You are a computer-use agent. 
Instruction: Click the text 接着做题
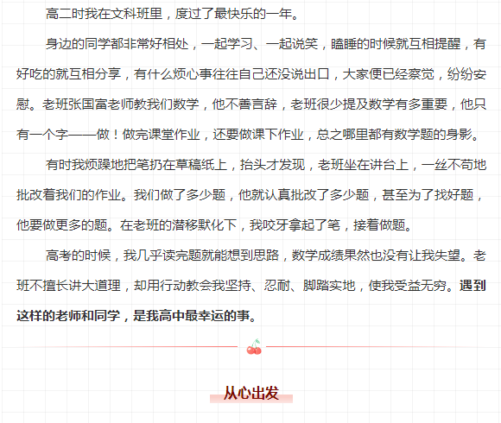(x=379, y=225)
